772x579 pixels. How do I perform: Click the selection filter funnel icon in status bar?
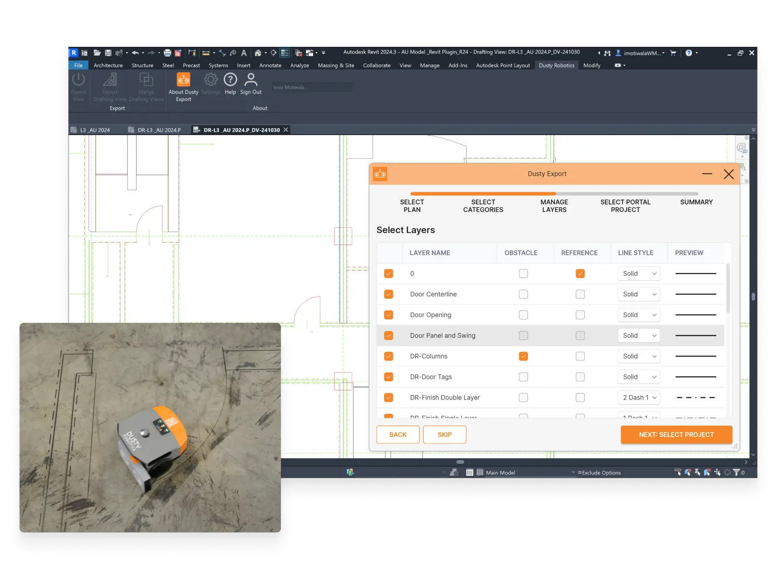pos(736,472)
